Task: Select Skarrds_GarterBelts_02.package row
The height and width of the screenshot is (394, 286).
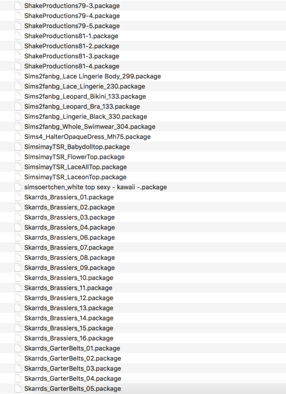Action: tap(143, 358)
